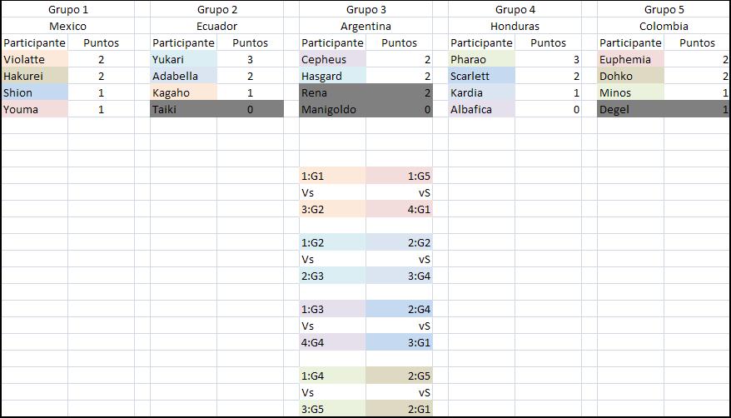The width and height of the screenshot is (731, 418).
Task: Select the Puntos header under Colombia
Action: point(697,42)
